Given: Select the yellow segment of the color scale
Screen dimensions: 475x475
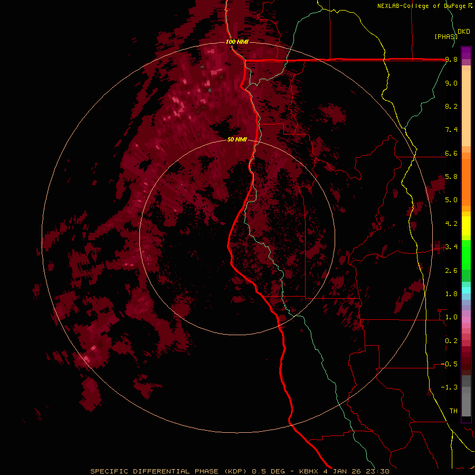Looking at the screenshot, I should point(466,226).
